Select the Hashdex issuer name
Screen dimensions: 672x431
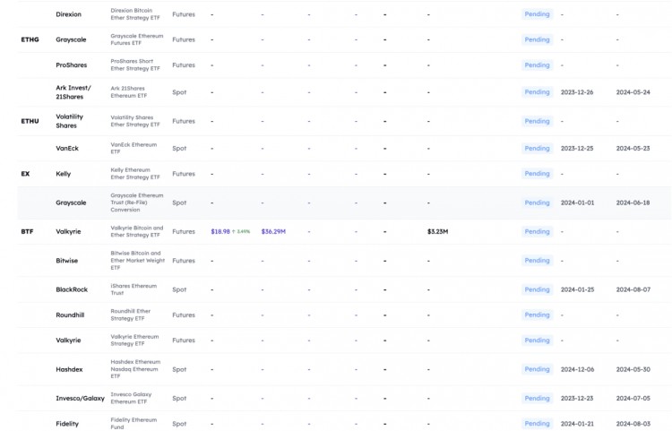click(x=69, y=369)
